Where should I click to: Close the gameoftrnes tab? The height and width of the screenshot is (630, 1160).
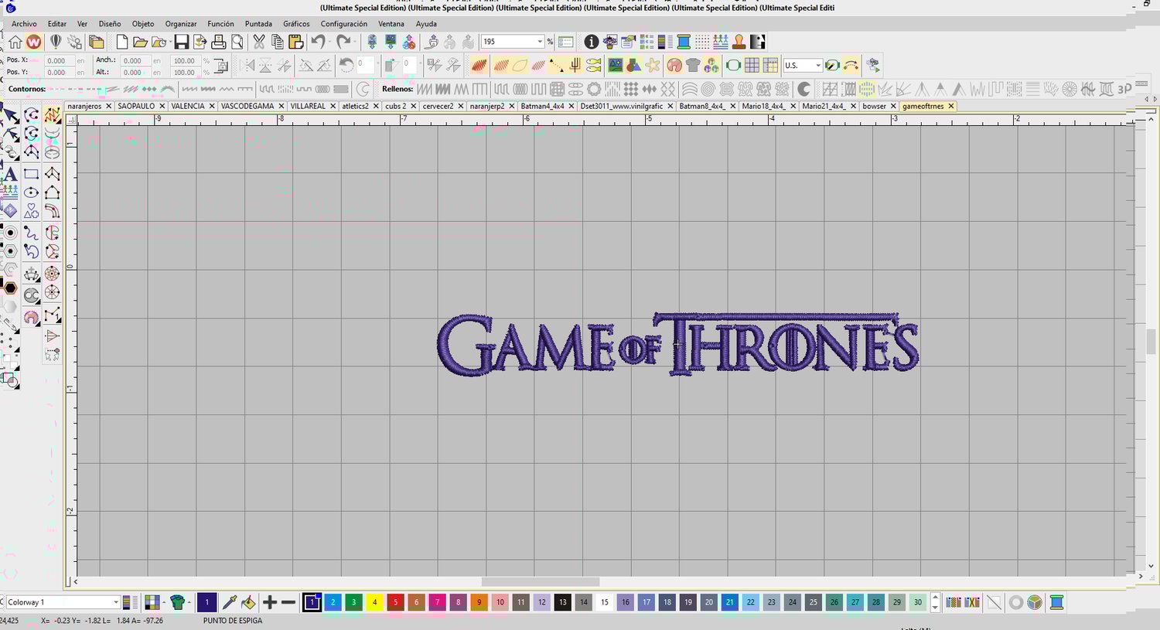[951, 106]
